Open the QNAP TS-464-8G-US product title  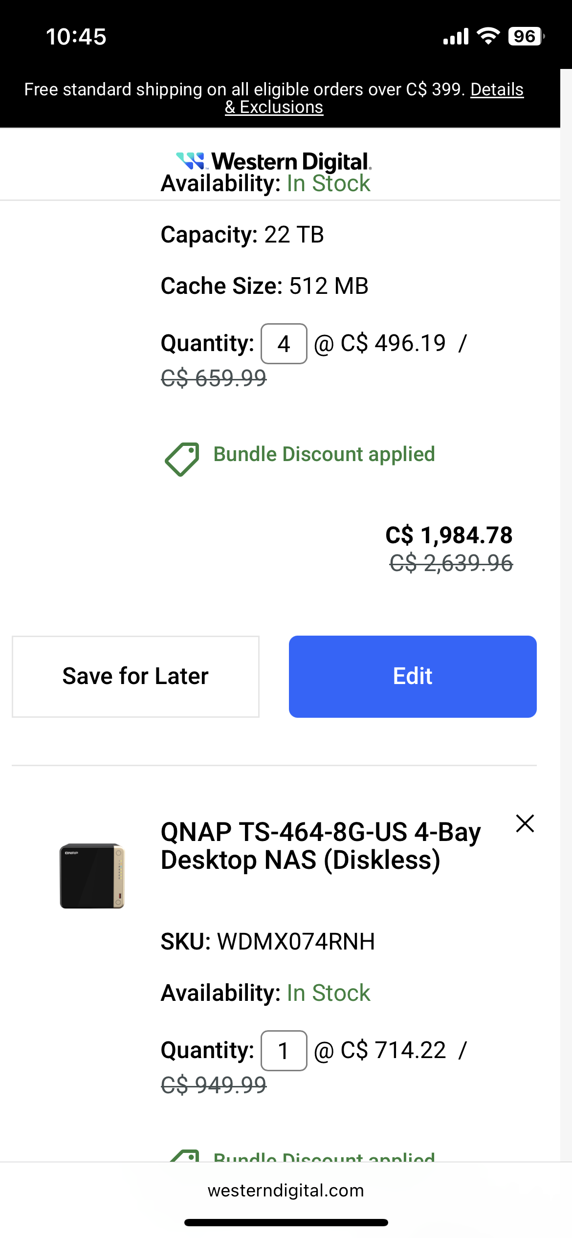[x=320, y=845]
